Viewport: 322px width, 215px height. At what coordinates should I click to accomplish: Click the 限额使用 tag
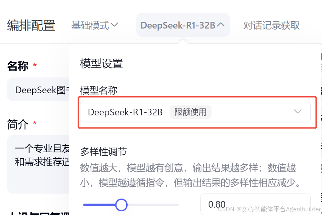[190, 112]
